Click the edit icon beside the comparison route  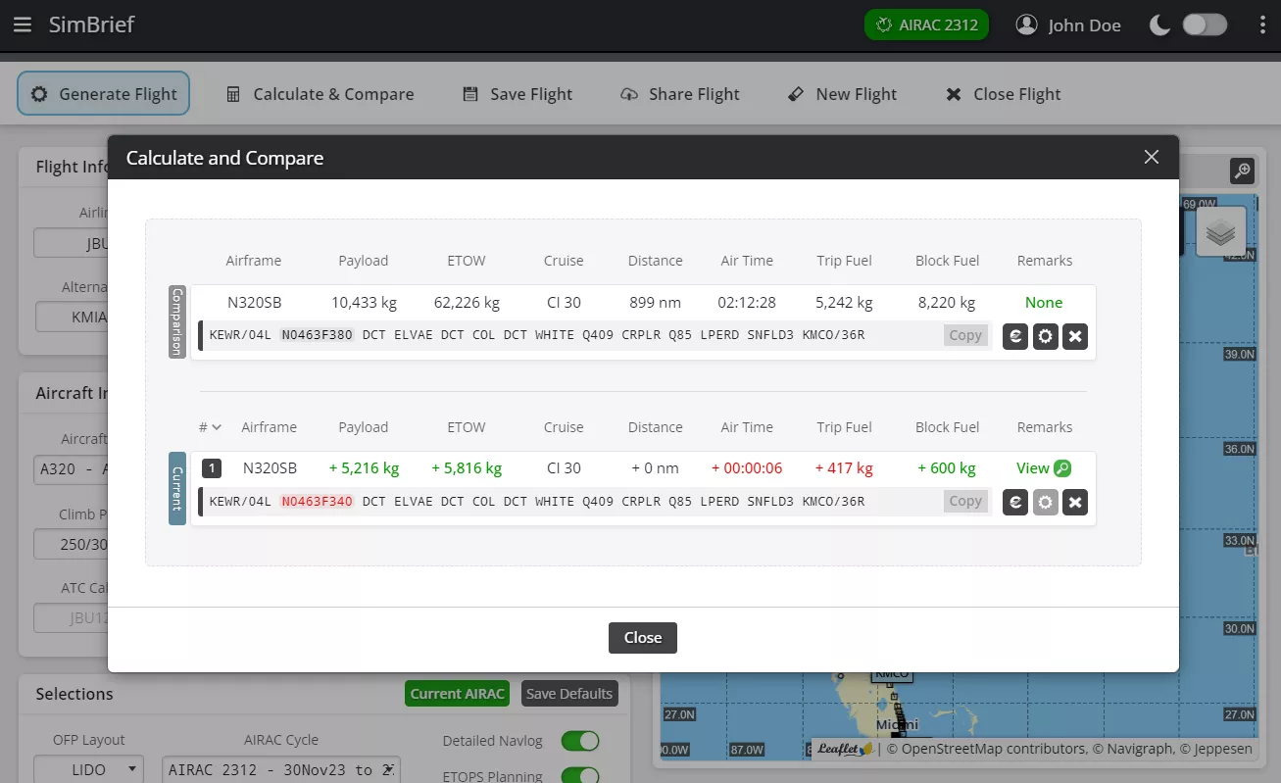pos(1014,335)
